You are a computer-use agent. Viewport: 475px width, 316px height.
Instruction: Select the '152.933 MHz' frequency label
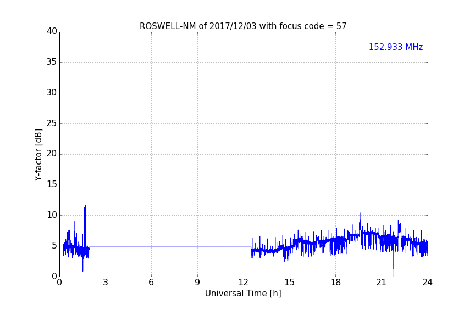tap(396, 47)
